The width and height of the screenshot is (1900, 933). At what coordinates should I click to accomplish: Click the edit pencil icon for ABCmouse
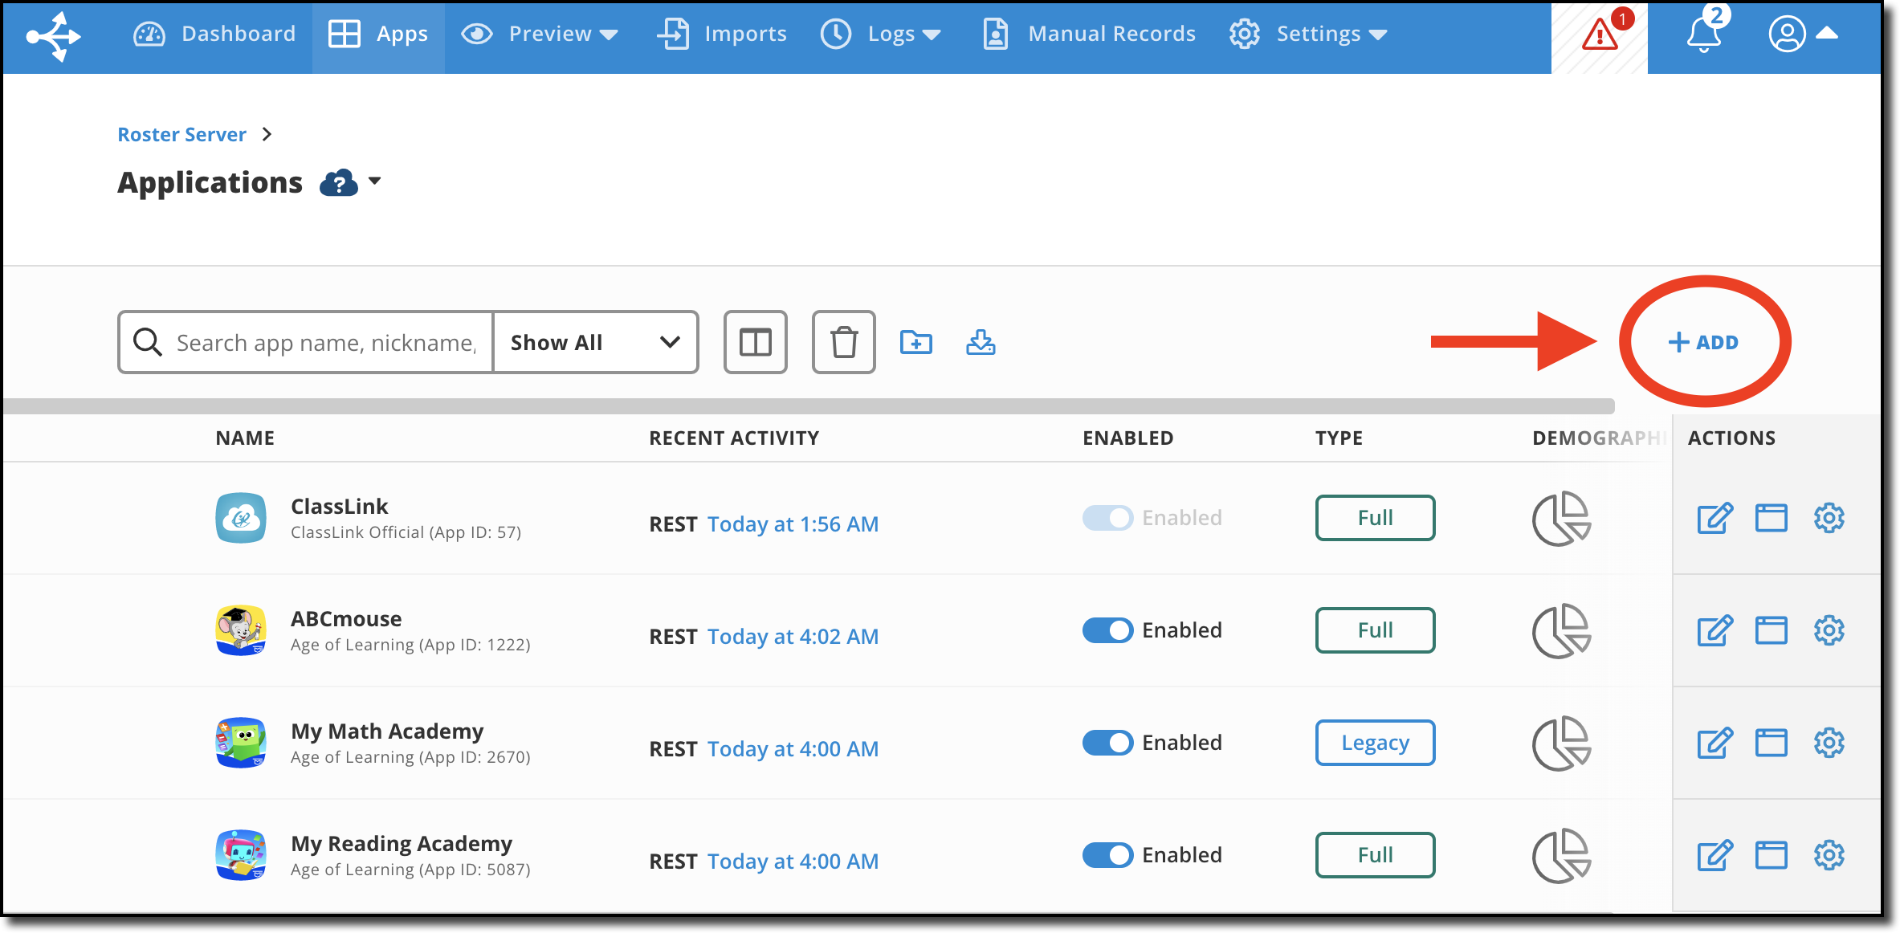pyautogui.click(x=1714, y=630)
